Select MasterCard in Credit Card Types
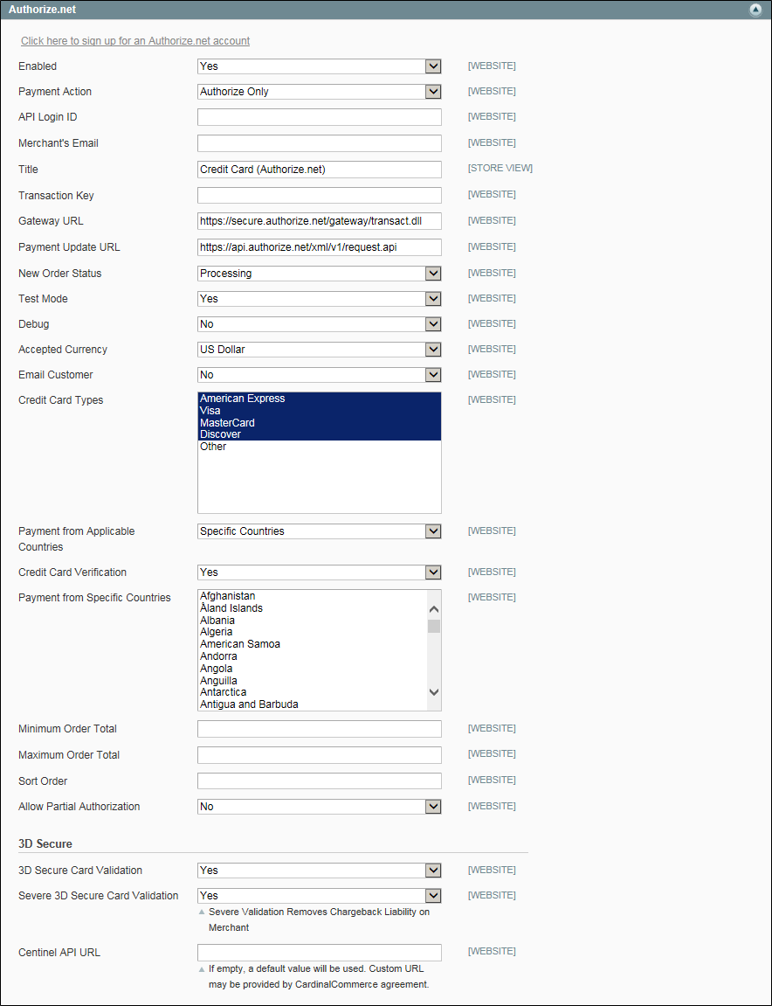Image resolution: width=772 pixels, height=1006 pixels. point(320,423)
